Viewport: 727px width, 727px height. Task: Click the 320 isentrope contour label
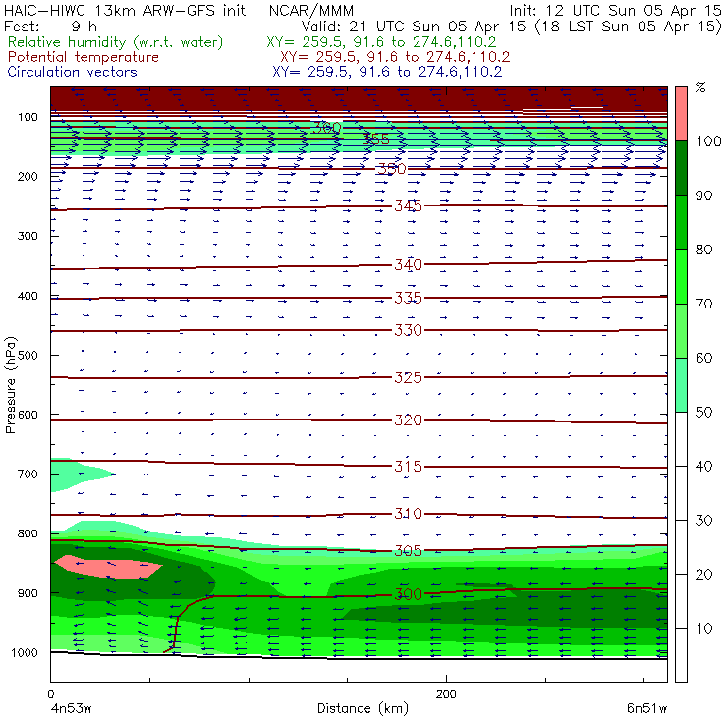(x=408, y=420)
